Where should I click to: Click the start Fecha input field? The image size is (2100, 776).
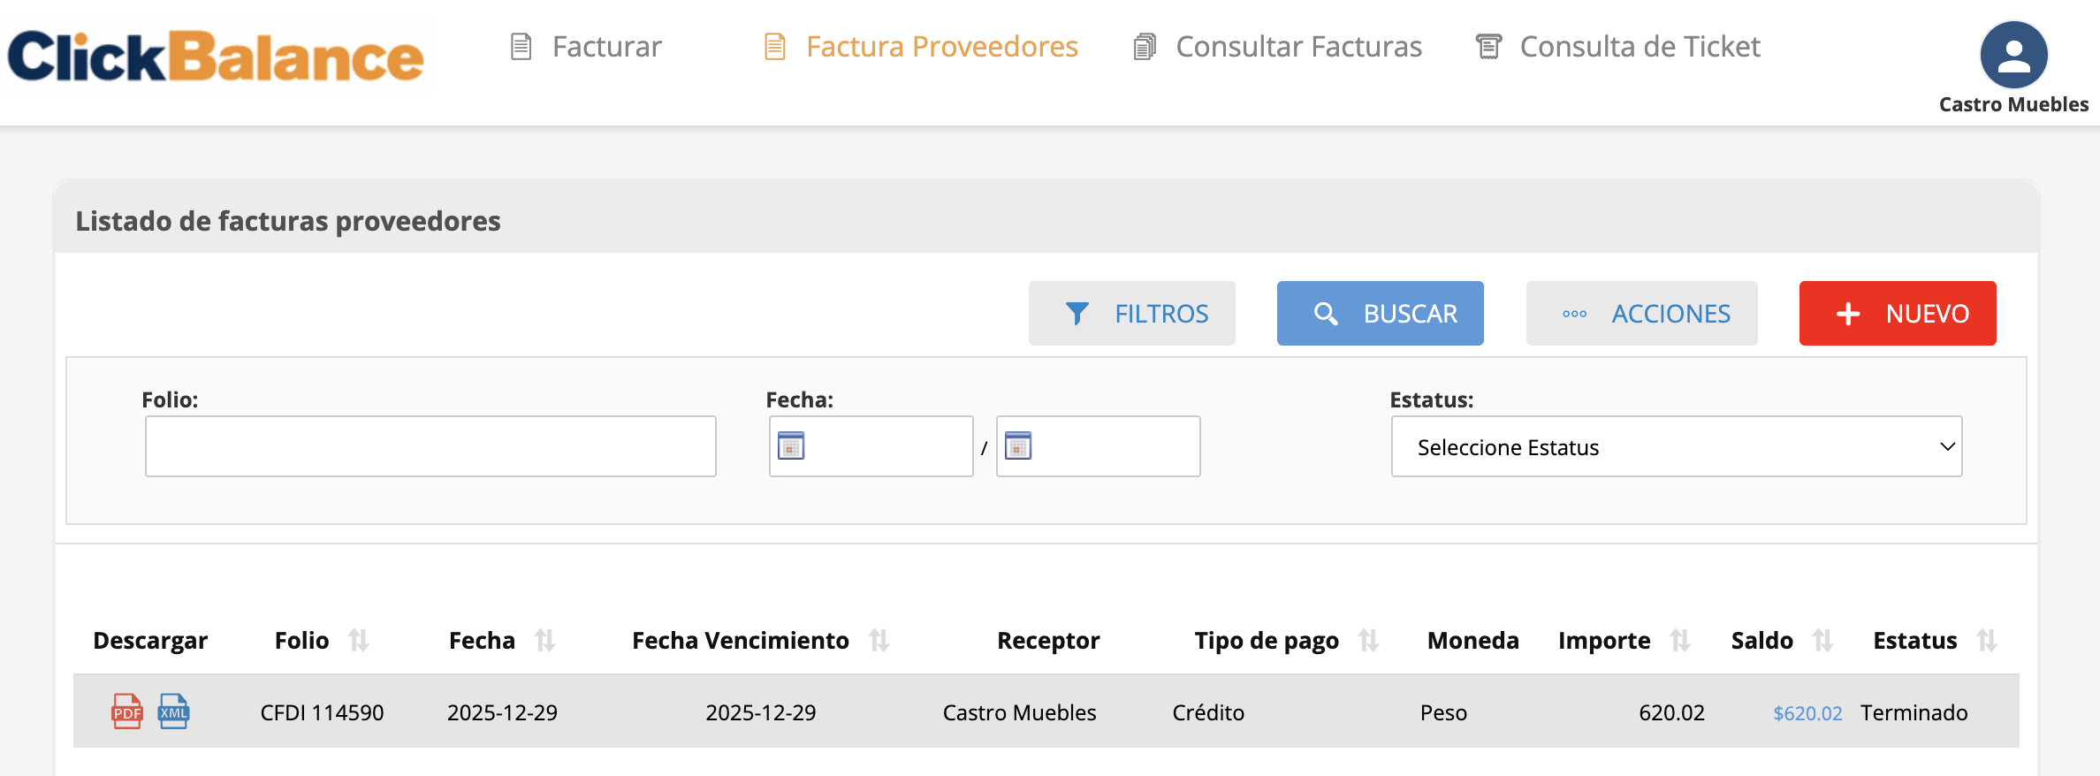click(x=871, y=446)
